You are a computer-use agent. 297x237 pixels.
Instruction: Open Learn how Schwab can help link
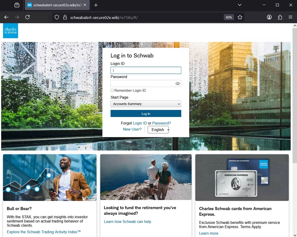tap(127, 222)
